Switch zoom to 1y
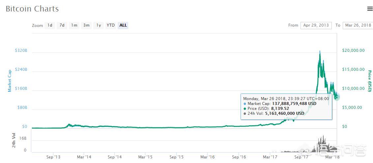 coord(99,25)
